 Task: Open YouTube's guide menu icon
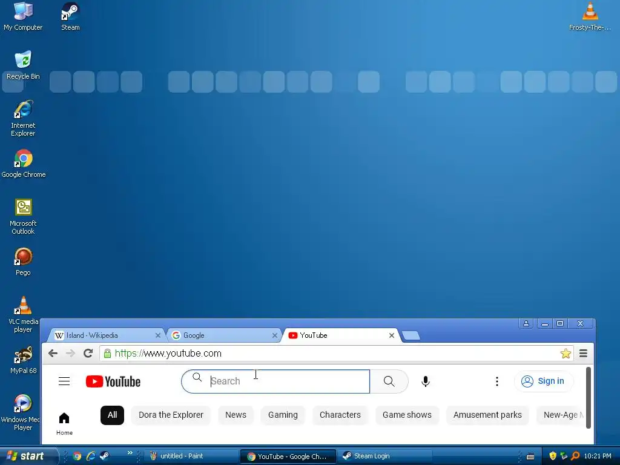tap(64, 381)
